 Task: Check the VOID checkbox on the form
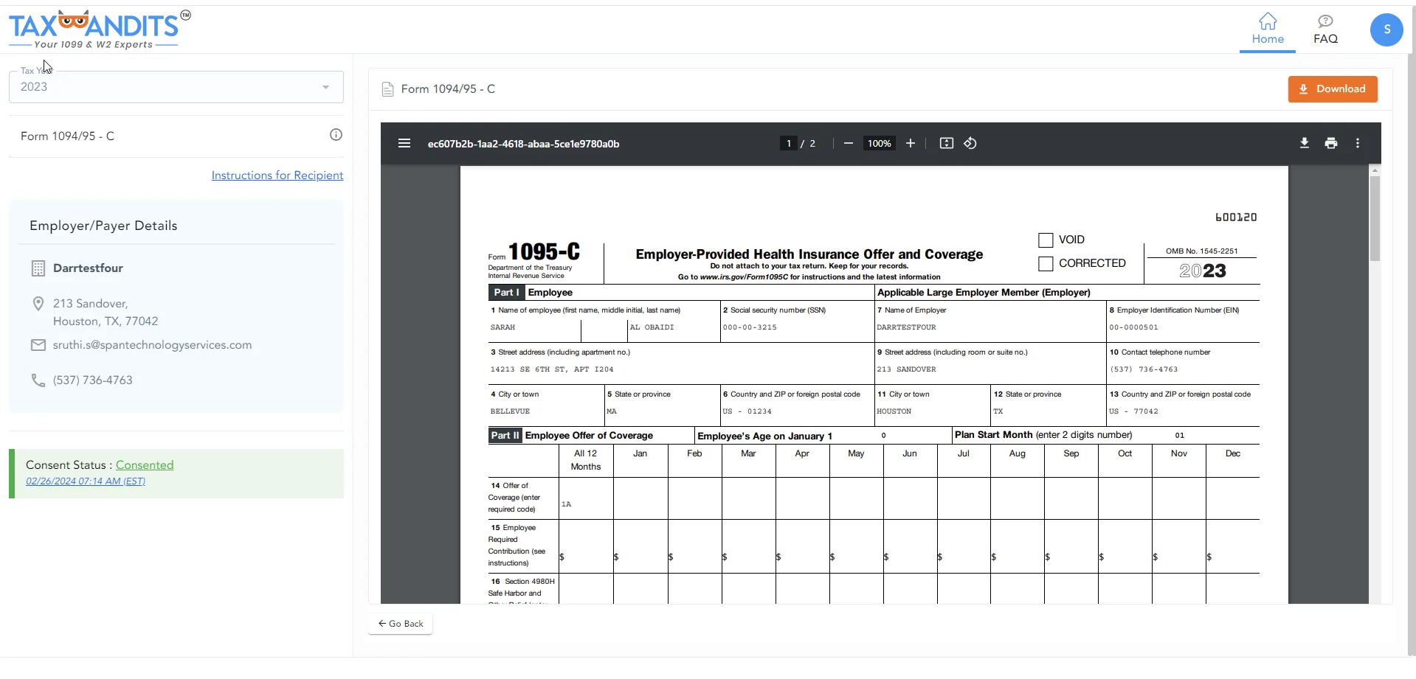1045,240
